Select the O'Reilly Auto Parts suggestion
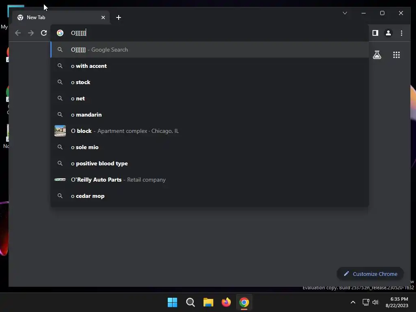The width and height of the screenshot is (416, 312). click(210, 180)
